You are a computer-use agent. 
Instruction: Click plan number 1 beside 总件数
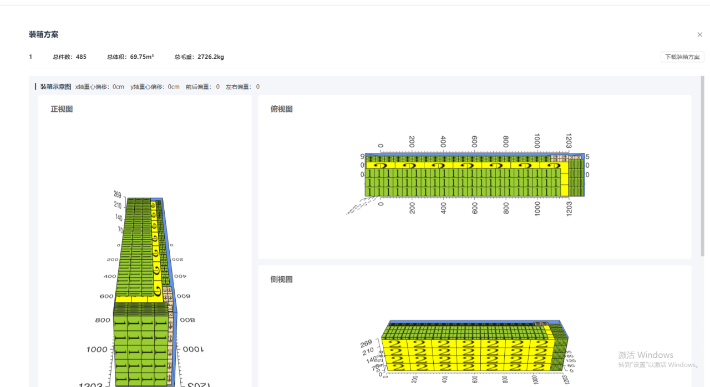31,57
